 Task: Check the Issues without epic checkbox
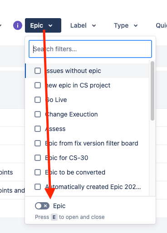coord(38,71)
